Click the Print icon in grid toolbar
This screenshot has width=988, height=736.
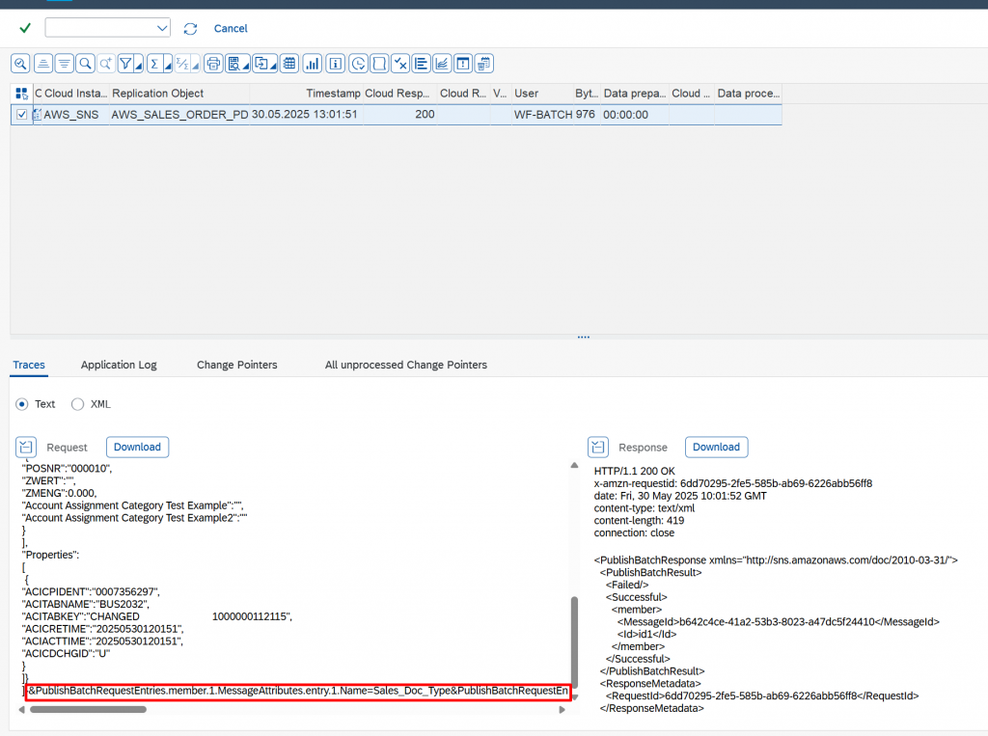coord(213,64)
